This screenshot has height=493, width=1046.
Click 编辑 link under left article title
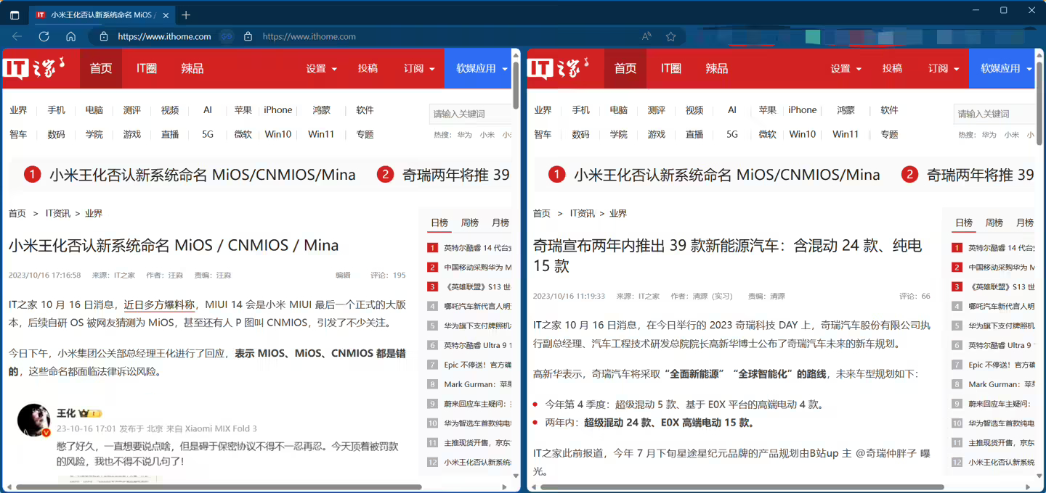point(343,275)
